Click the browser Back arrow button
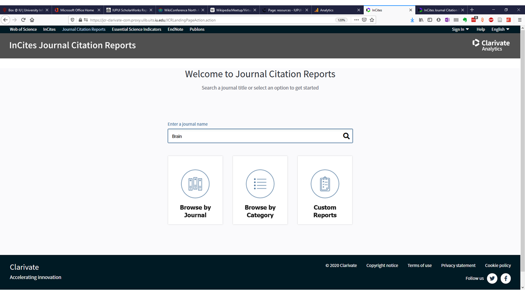 [6, 20]
